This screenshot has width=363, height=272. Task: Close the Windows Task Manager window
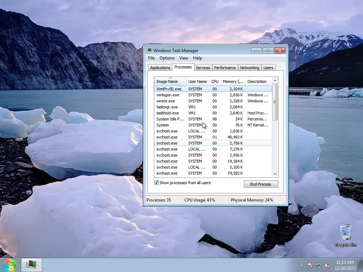pos(280,50)
